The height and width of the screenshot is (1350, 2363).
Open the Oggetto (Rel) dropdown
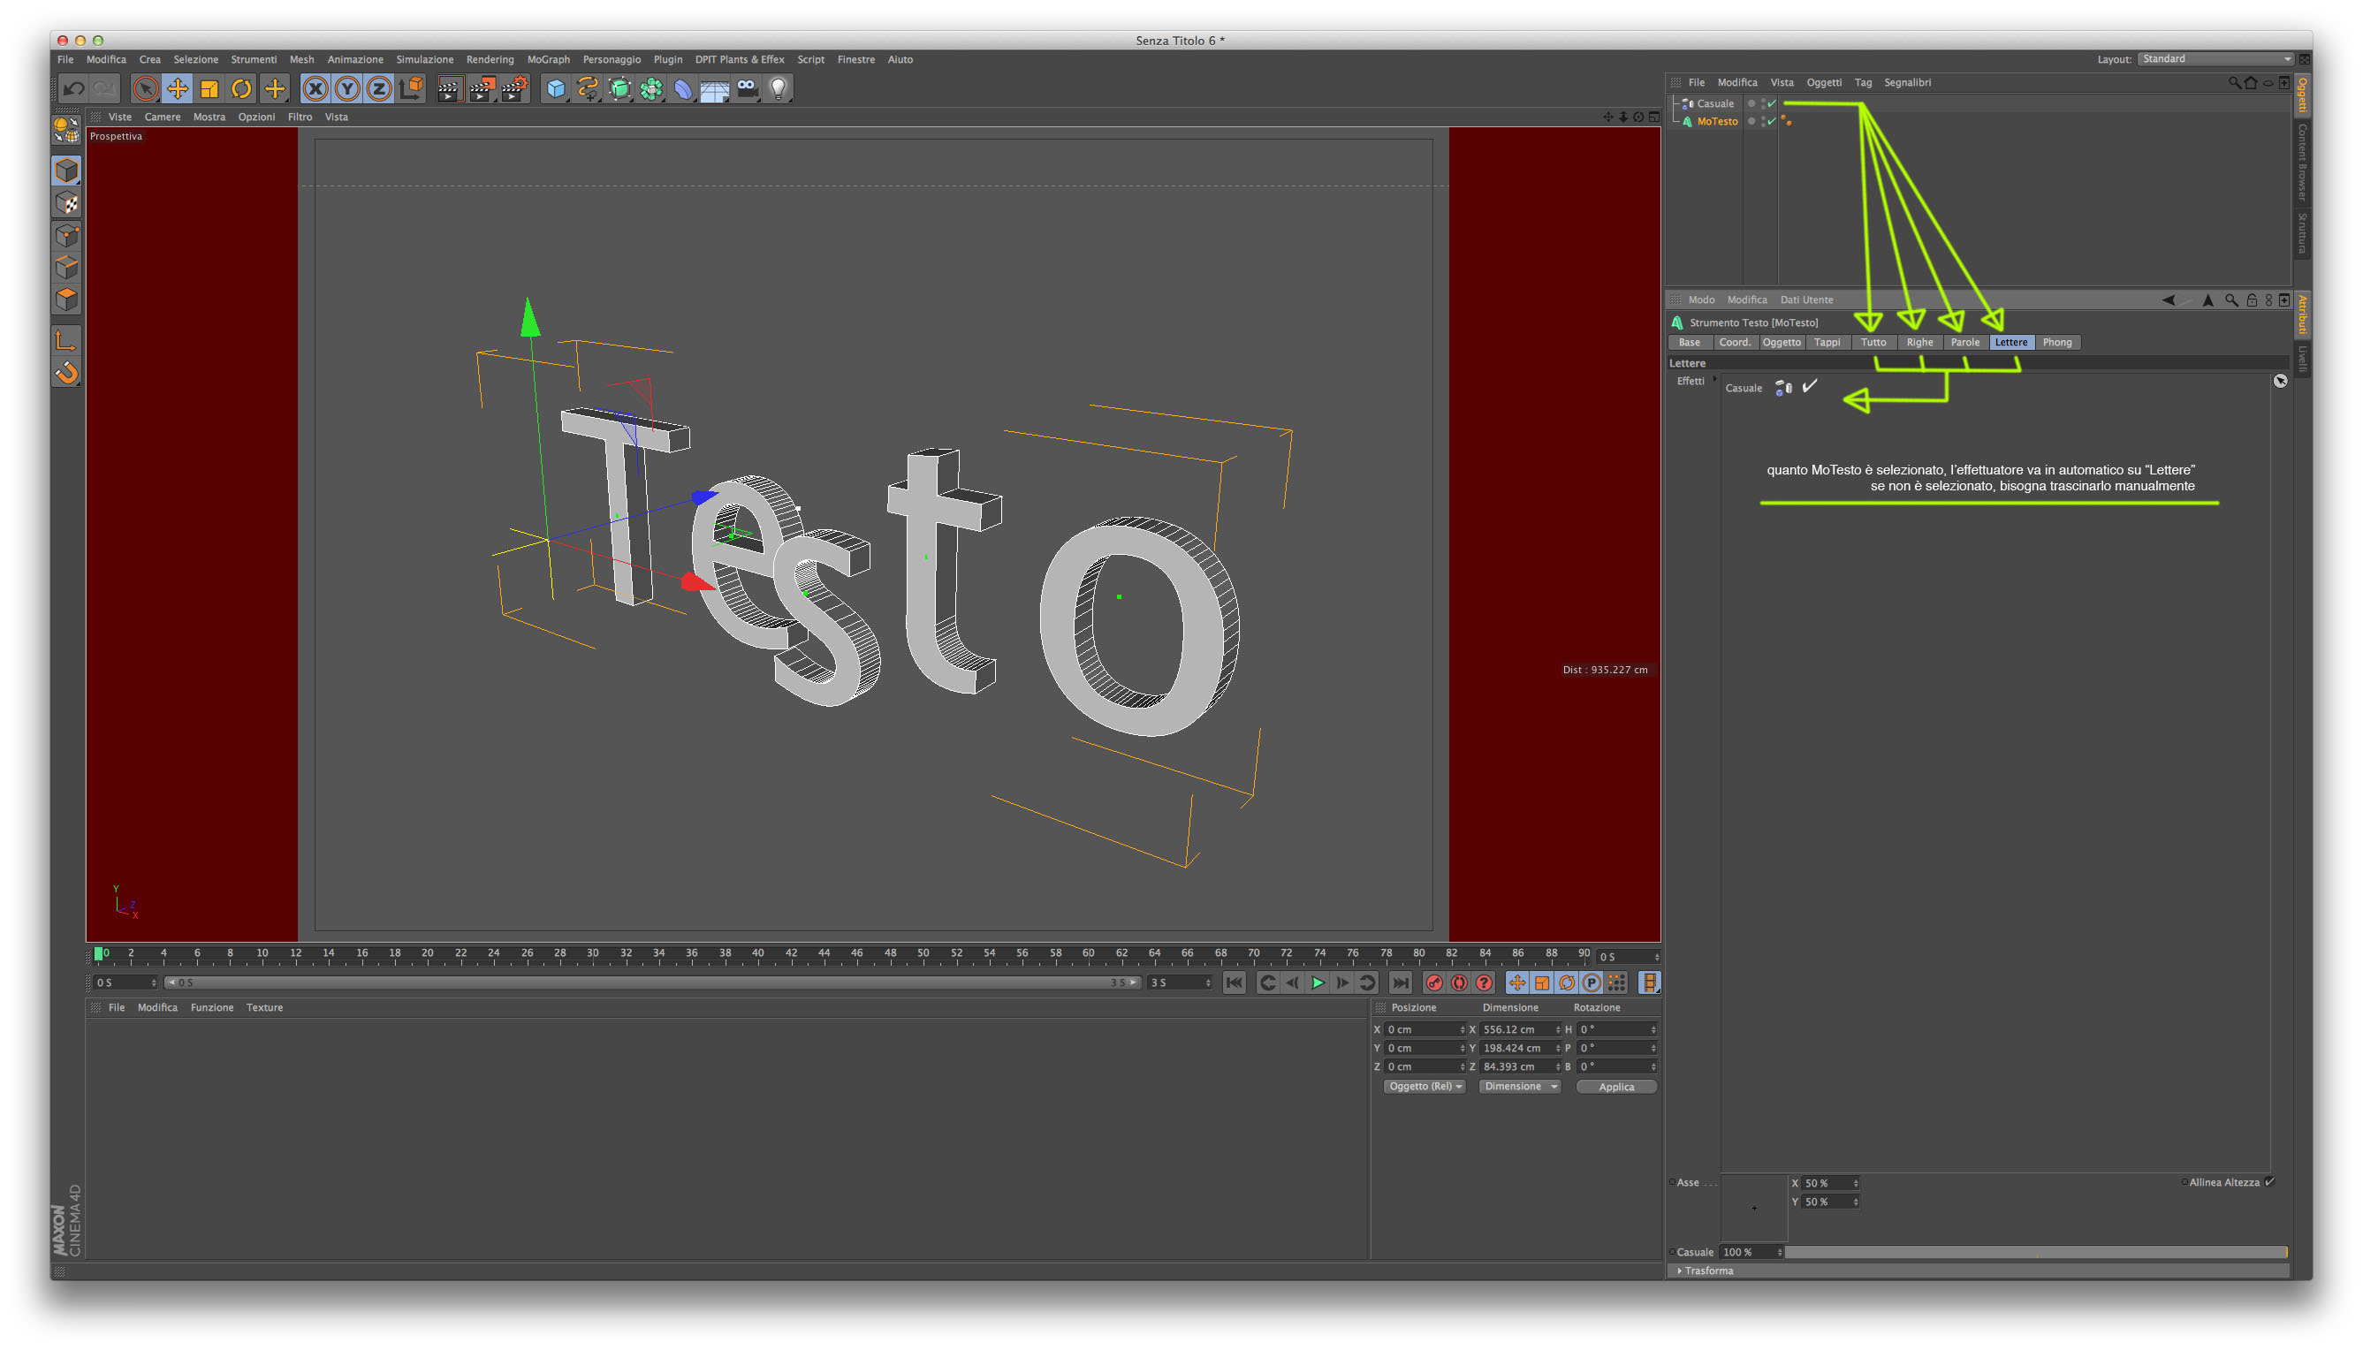[x=1425, y=1087]
